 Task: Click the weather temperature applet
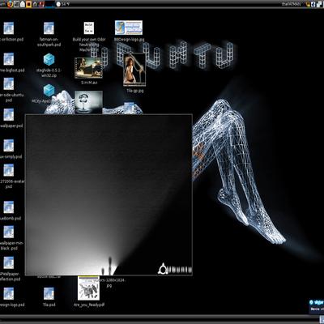click(63, 4)
